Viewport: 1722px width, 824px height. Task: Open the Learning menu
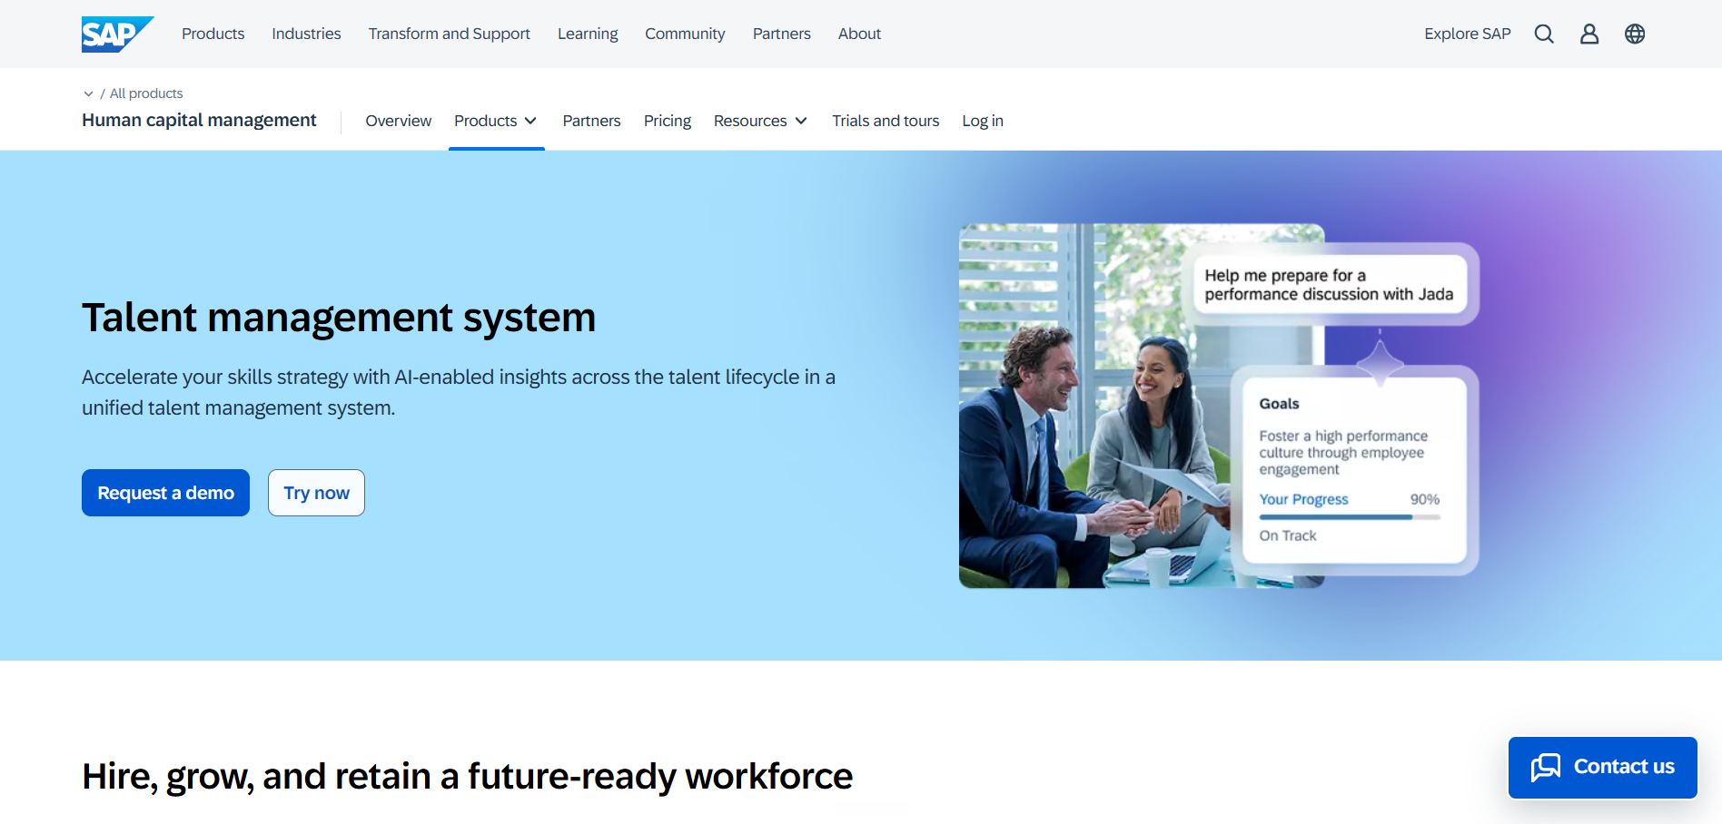point(588,34)
